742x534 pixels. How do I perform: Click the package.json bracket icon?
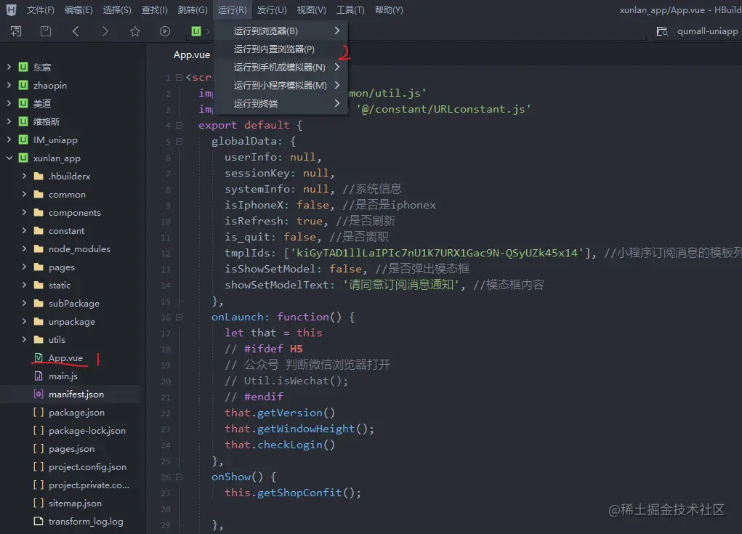tap(39, 413)
